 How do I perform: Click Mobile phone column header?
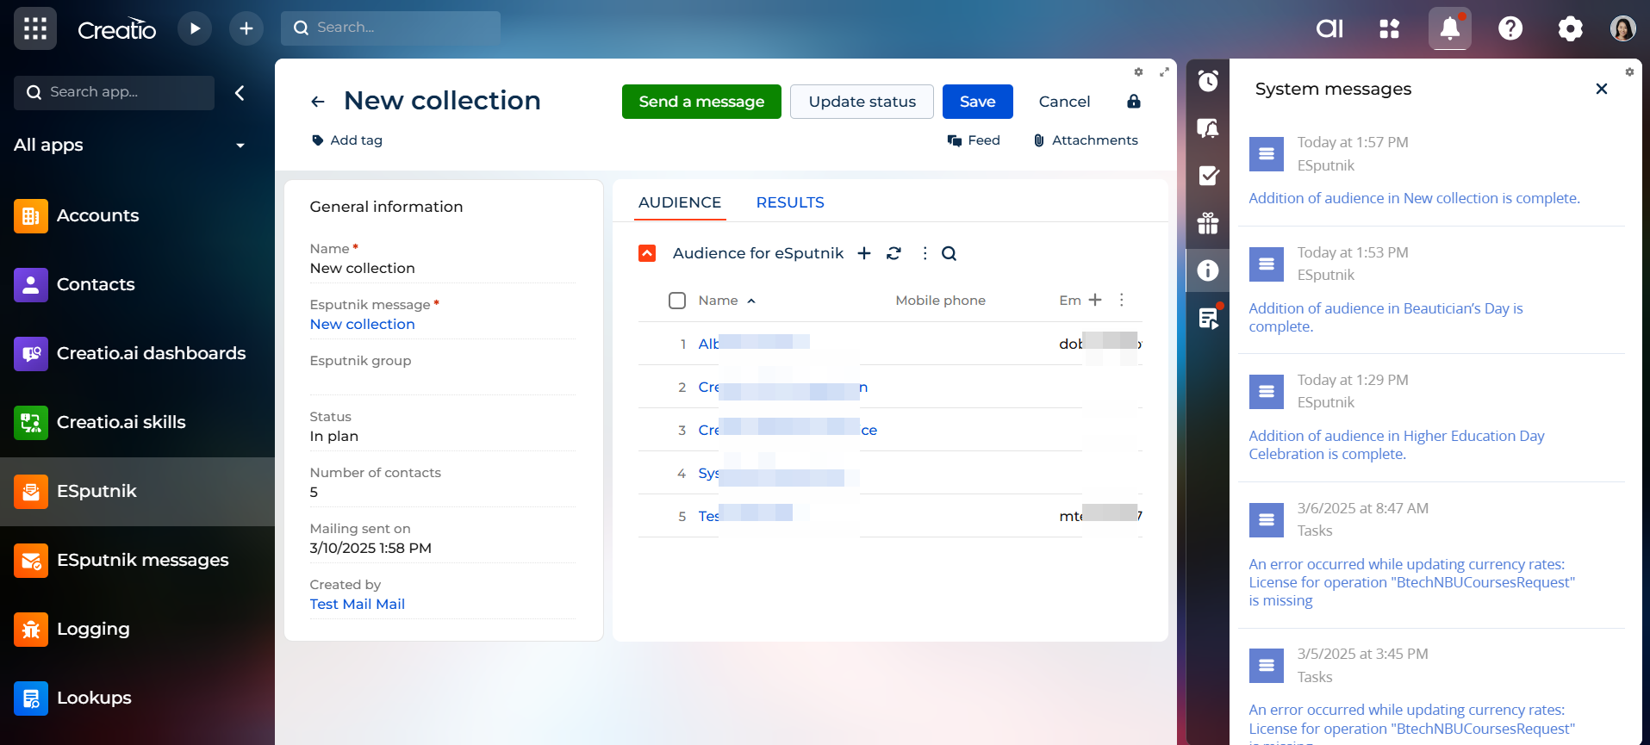[x=940, y=301]
